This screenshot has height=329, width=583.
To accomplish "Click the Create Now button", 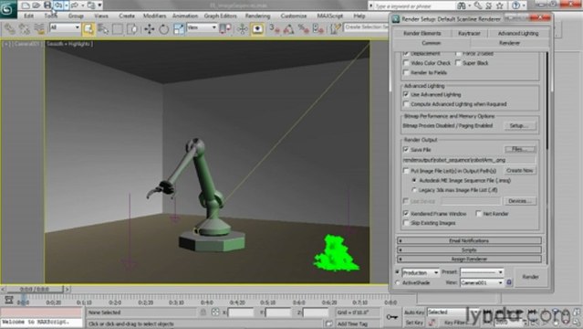I will click(520, 171).
